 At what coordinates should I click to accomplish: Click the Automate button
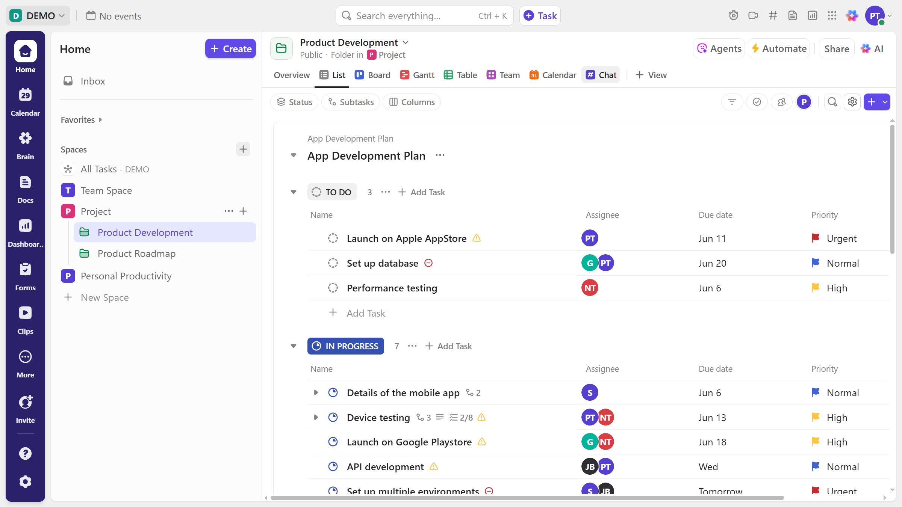(x=779, y=48)
